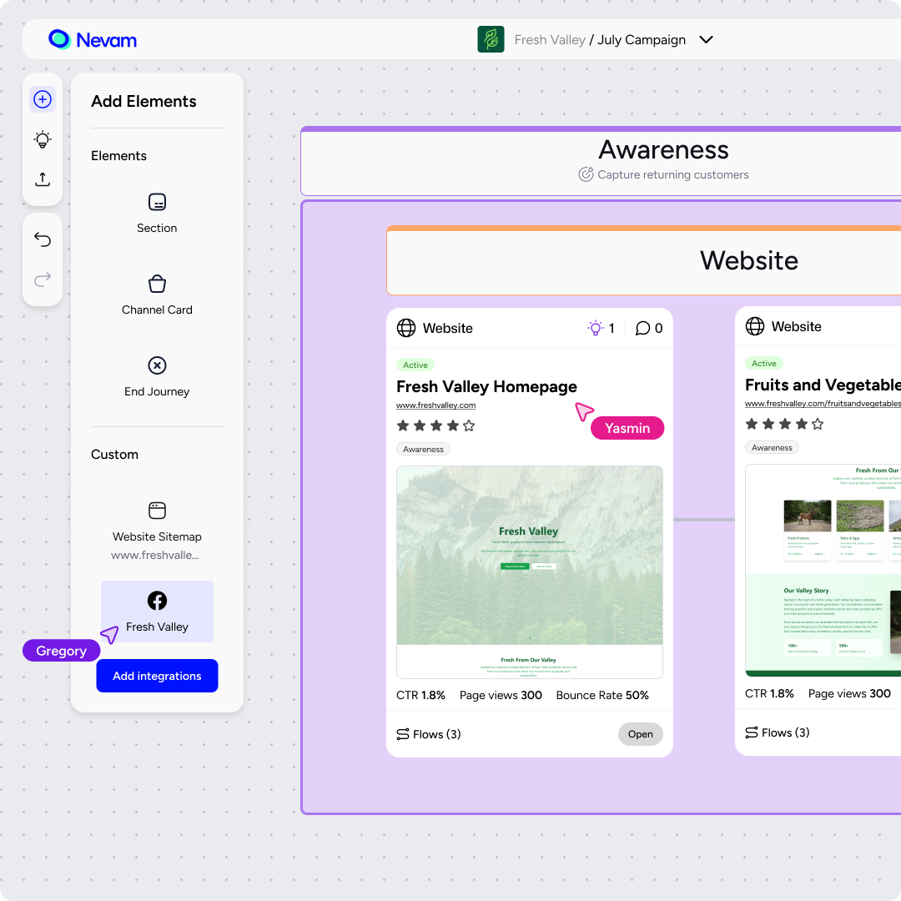Click Capture returning customers subtitle
Viewport: 901px width, 901px height.
[673, 174]
